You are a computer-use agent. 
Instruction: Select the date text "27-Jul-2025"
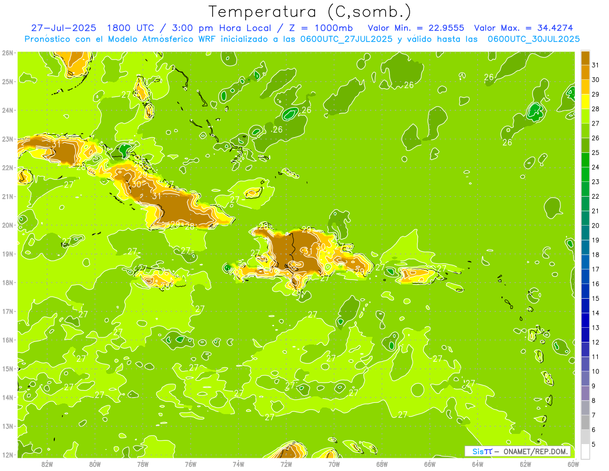point(63,28)
